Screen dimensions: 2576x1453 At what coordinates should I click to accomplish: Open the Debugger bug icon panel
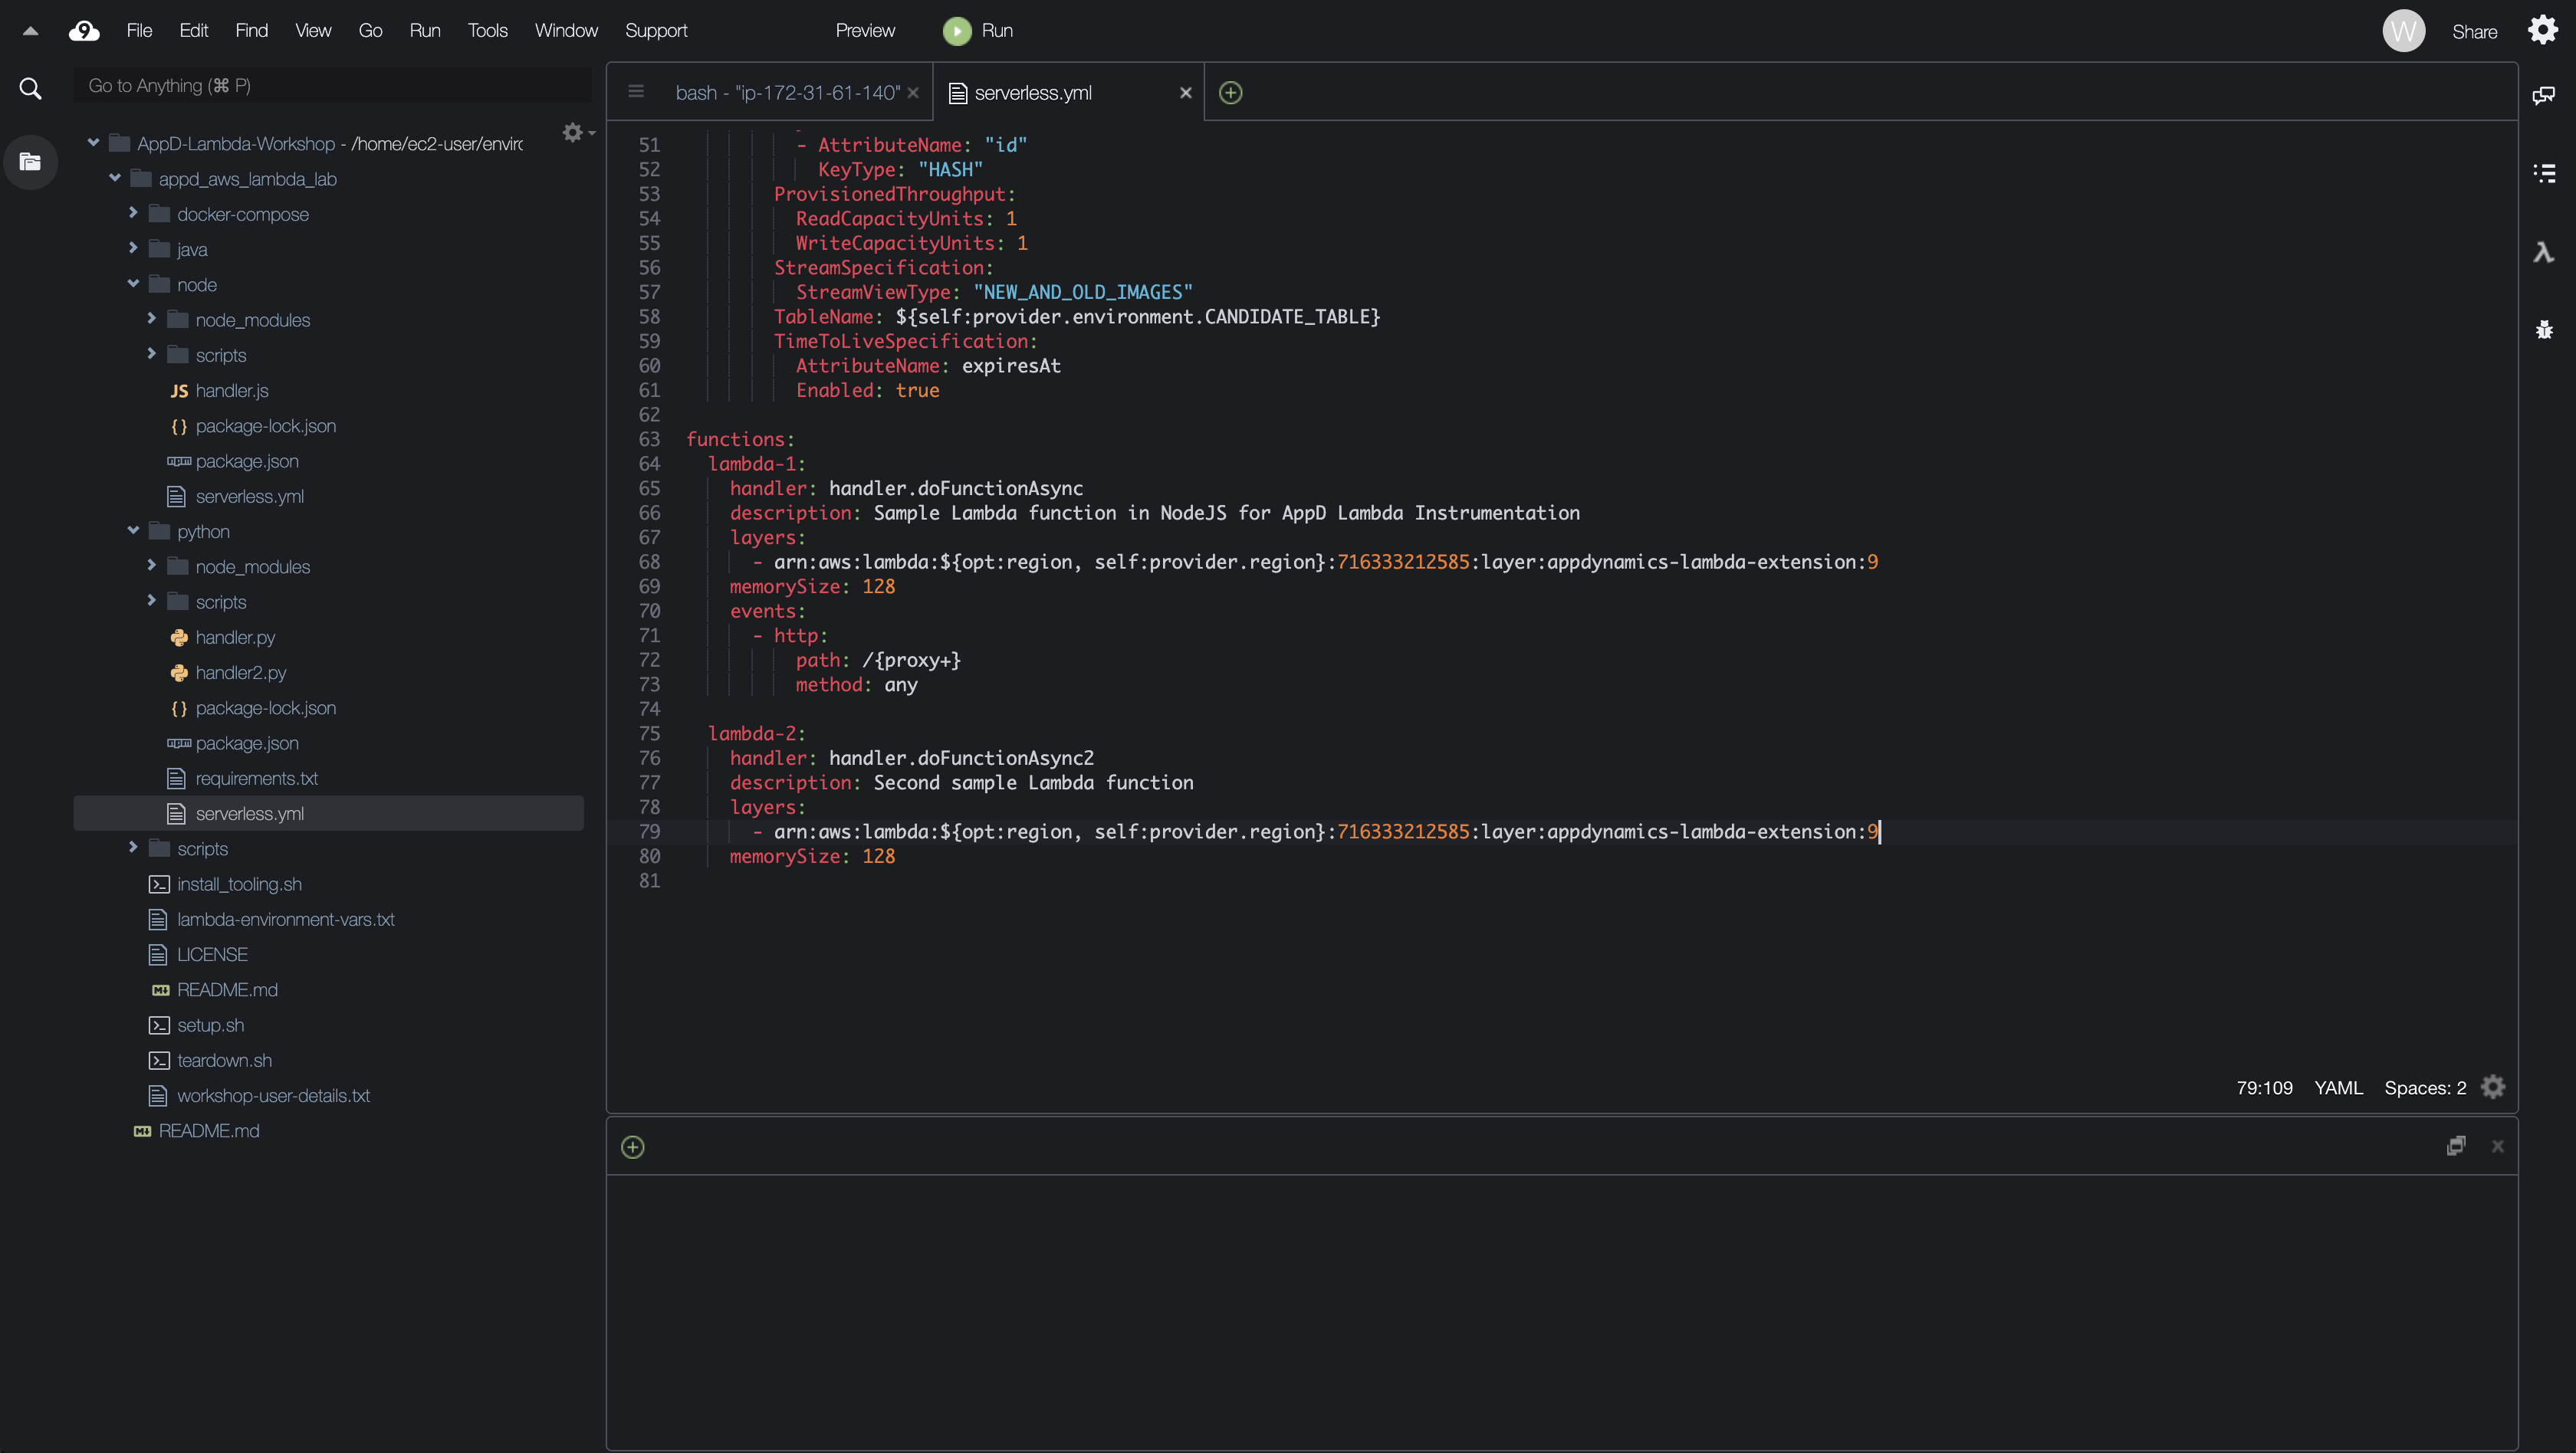(2544, 330)
